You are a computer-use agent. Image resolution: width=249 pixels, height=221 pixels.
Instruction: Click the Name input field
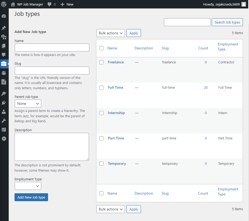pos(52,48)
